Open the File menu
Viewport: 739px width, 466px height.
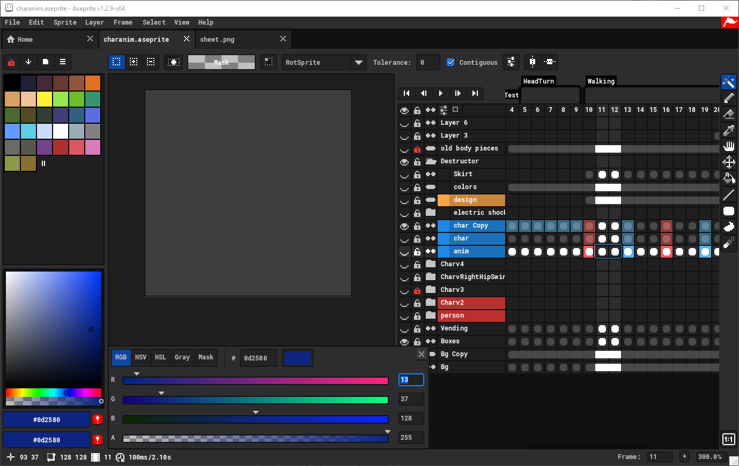pos(12,22)
